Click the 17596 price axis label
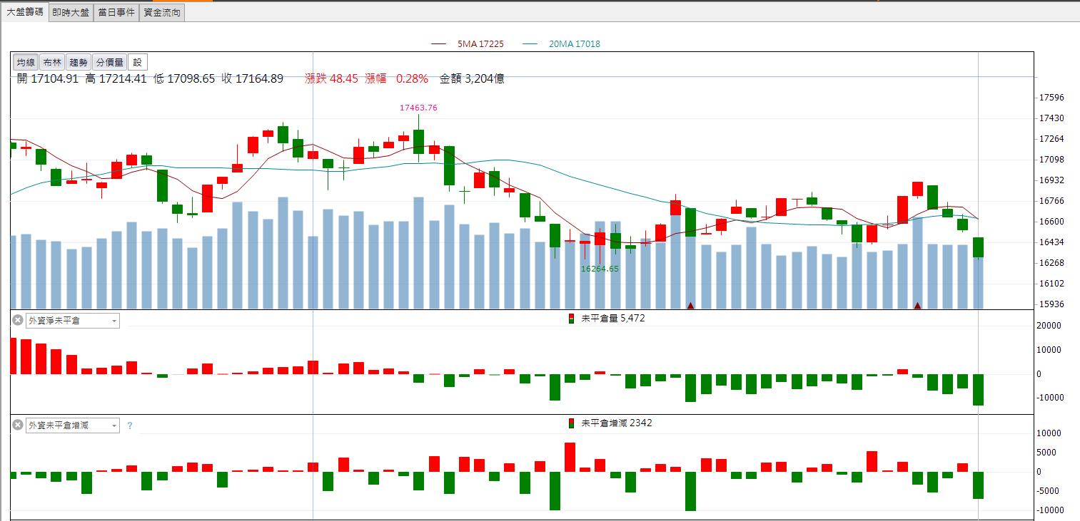 [1052, 98]
